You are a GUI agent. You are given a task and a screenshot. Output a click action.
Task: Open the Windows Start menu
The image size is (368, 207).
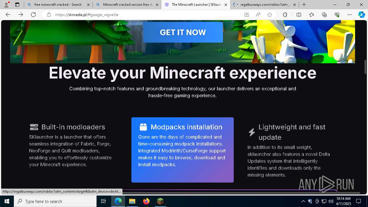[7, 201]
